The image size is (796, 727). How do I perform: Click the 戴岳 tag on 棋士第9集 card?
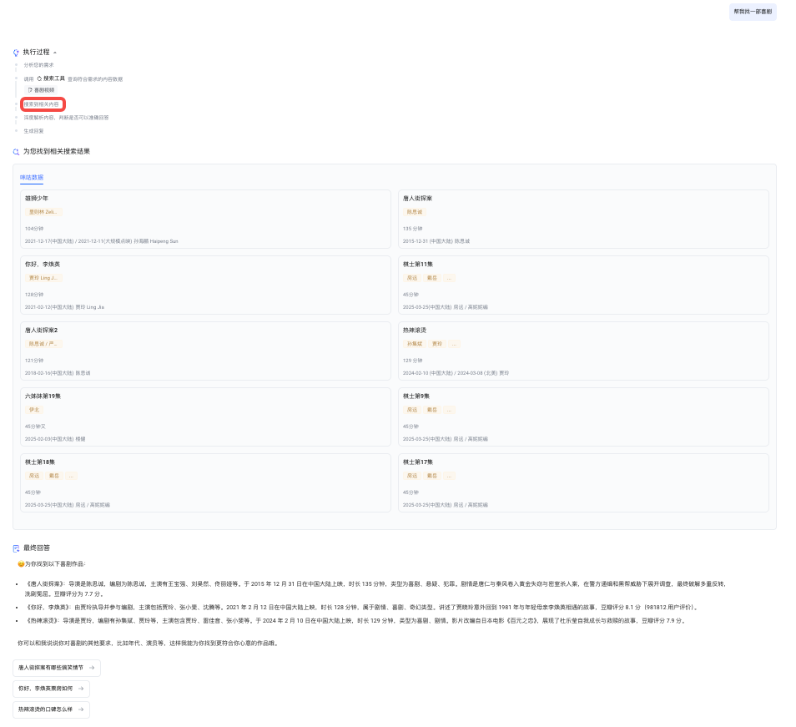pos(431,410)
